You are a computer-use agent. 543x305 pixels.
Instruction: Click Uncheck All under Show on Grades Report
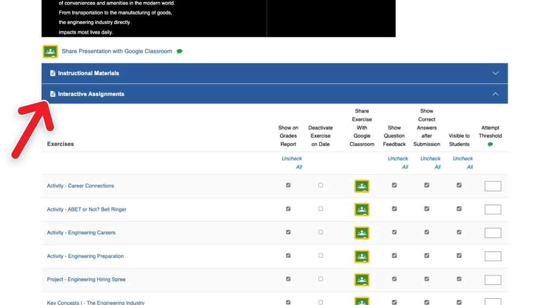(x=292, y=163)
